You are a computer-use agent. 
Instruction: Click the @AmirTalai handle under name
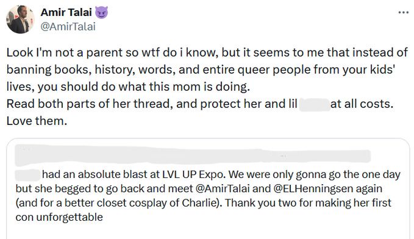68,27
